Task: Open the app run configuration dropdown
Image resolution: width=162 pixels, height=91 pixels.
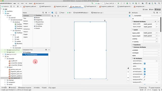Action: pos(98,3)
